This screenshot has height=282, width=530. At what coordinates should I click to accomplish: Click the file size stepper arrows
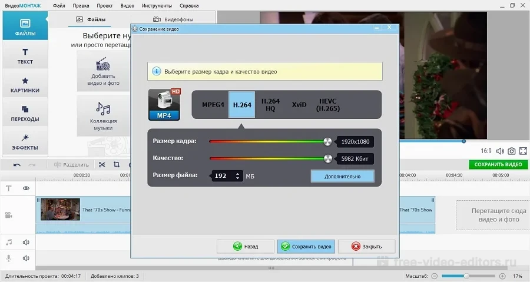pos(238,175)
